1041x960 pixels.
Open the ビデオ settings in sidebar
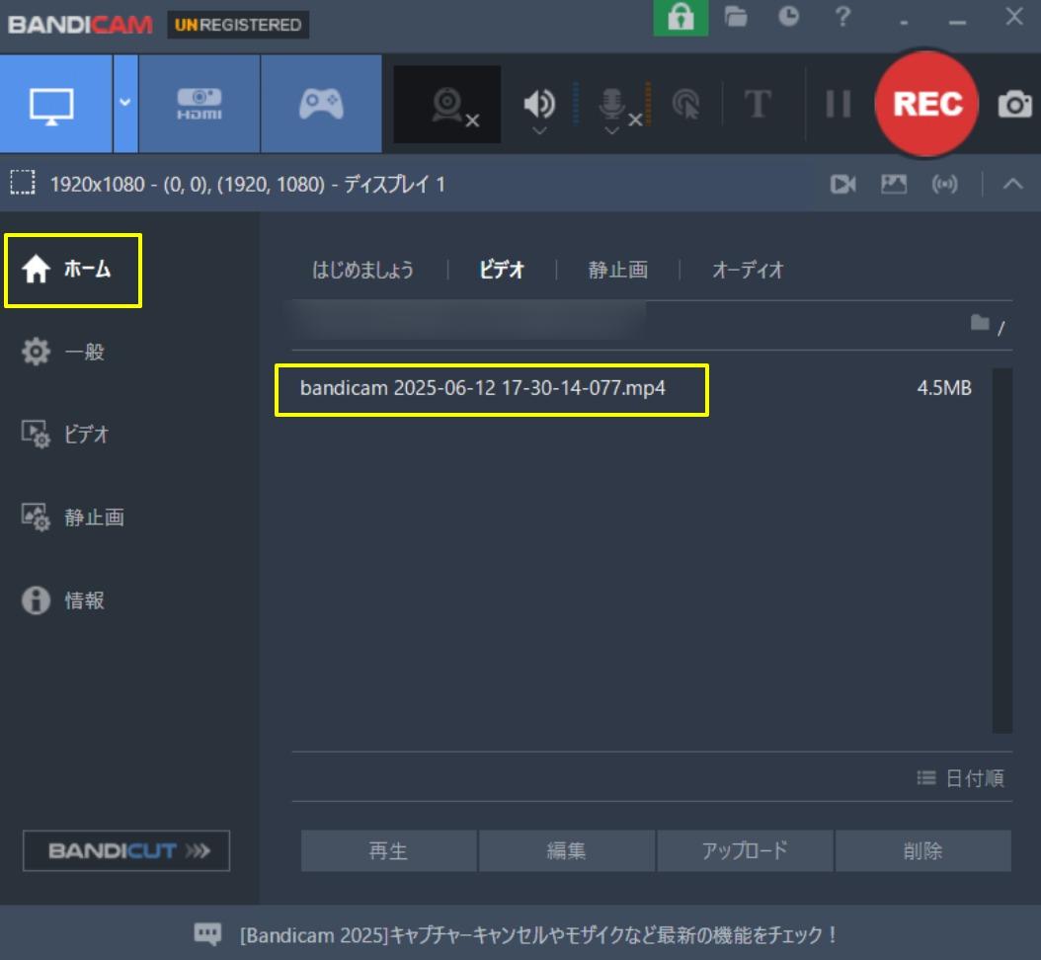(65, 435)
